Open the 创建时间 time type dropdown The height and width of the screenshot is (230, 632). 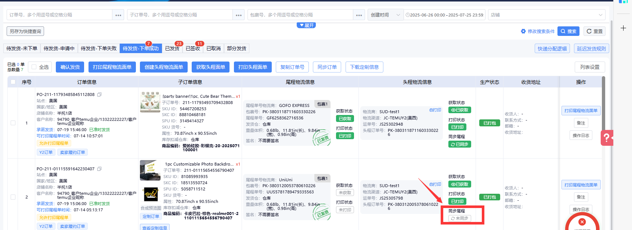click(x=385, y=15)
